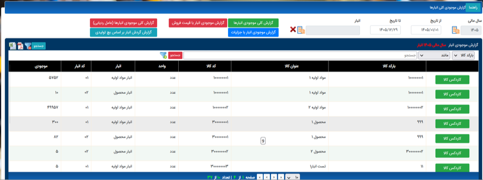Sort by موجودی column header
Viewport: 483px width, 180px height.
[x=35, y=66]
